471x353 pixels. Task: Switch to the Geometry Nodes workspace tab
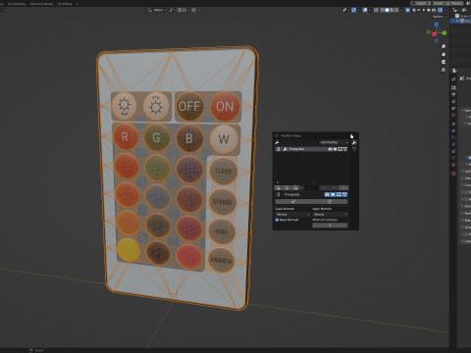pyautogui.click(x=41, y=4)
